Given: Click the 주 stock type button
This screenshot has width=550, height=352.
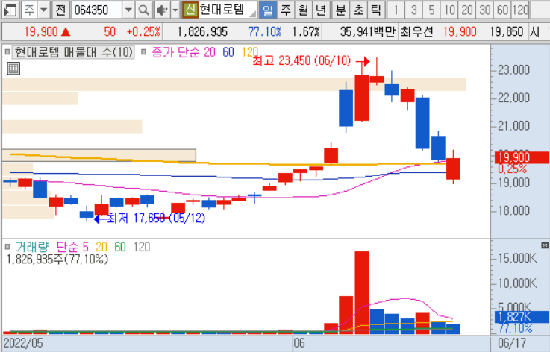Looking at the screenshot, I should coord(29,10).
